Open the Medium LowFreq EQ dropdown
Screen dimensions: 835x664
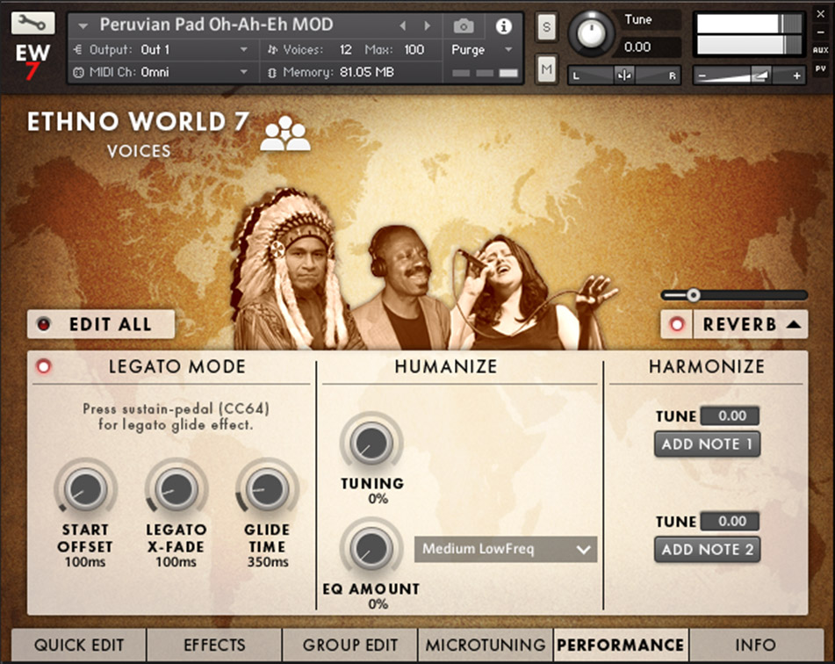506,549
